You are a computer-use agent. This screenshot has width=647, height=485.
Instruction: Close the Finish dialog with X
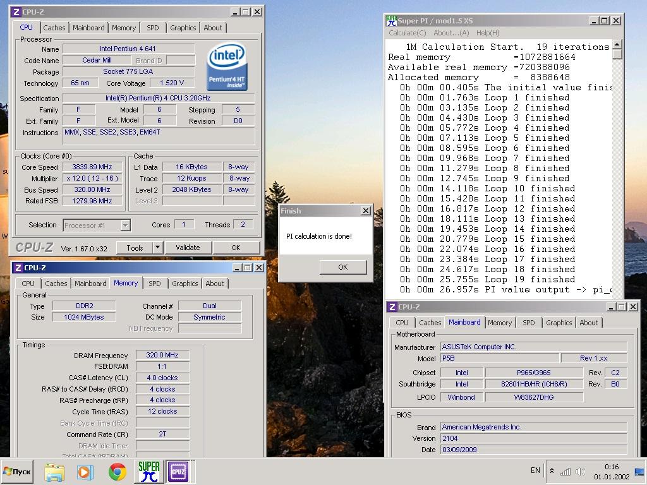[366, 211]
